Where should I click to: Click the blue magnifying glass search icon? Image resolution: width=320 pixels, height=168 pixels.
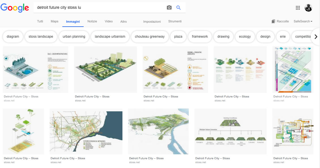pyautogui.click(x=179, y=8)
